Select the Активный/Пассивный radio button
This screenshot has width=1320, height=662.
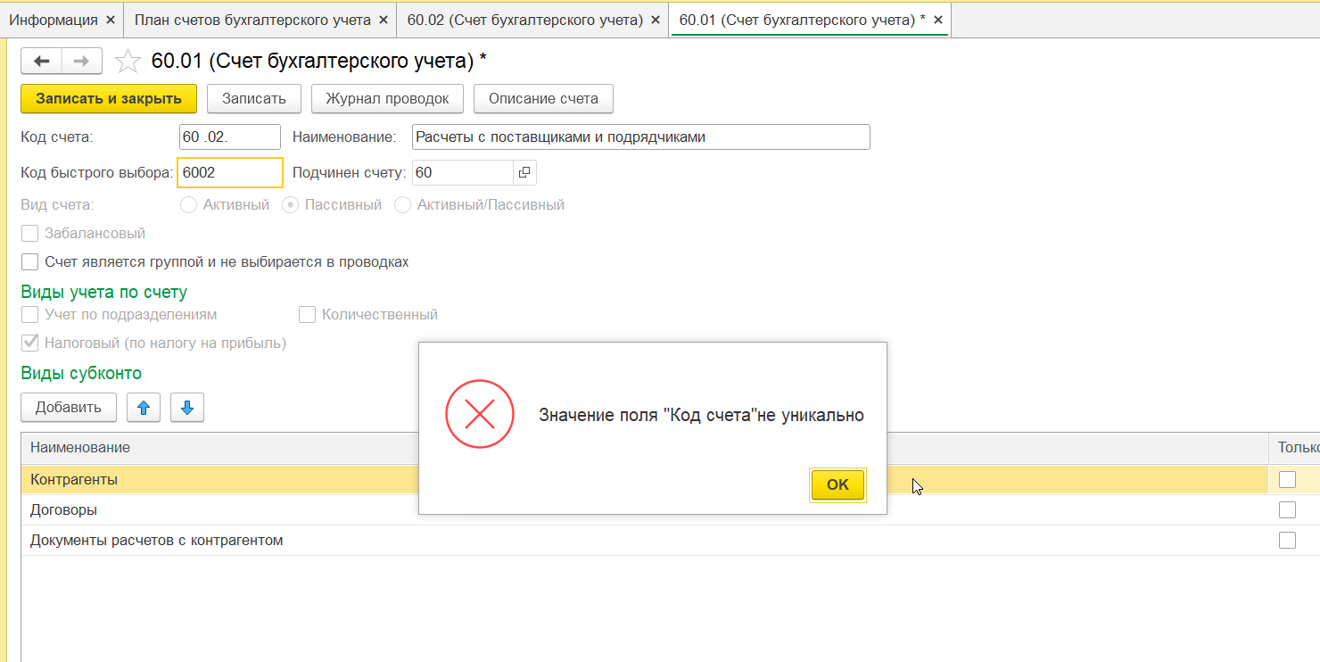(x=402, y=205)
